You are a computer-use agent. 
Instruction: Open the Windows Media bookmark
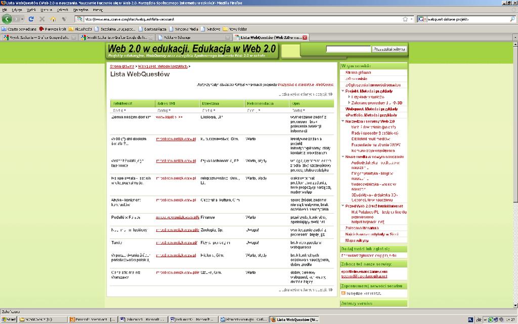pos(184,29)
